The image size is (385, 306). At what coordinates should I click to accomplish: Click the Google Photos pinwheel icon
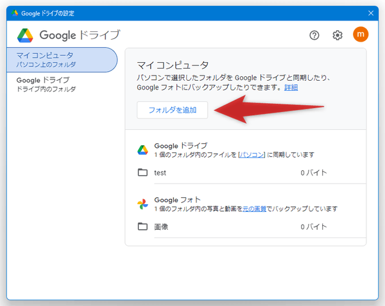(x=142, y=204)
